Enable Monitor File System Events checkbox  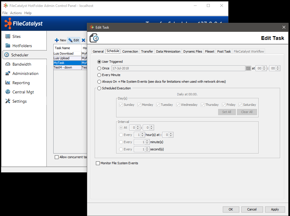[98, 163]
